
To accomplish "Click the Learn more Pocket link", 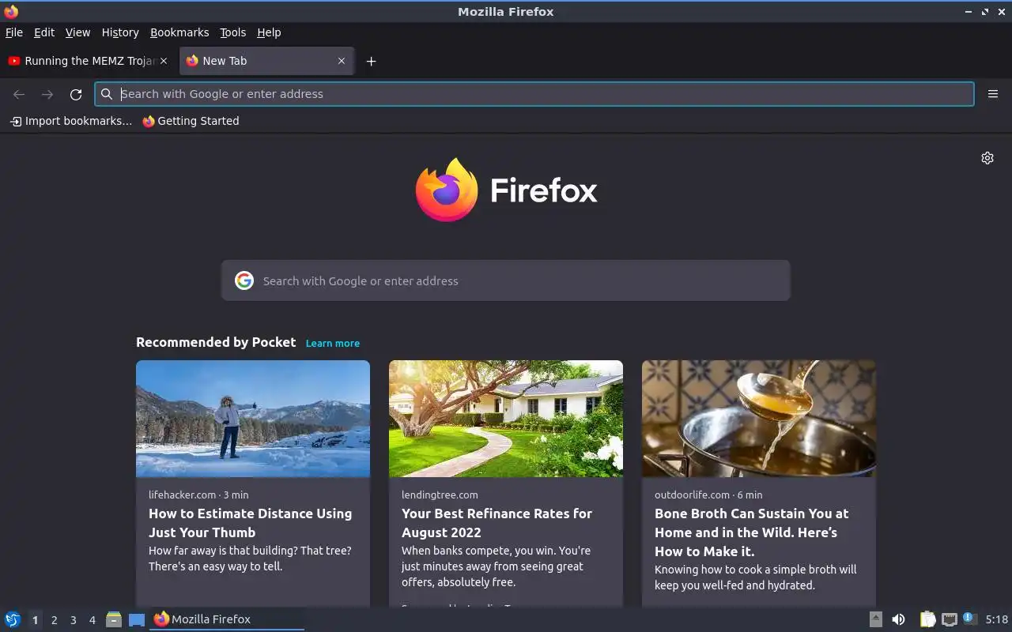I will 333,343.
